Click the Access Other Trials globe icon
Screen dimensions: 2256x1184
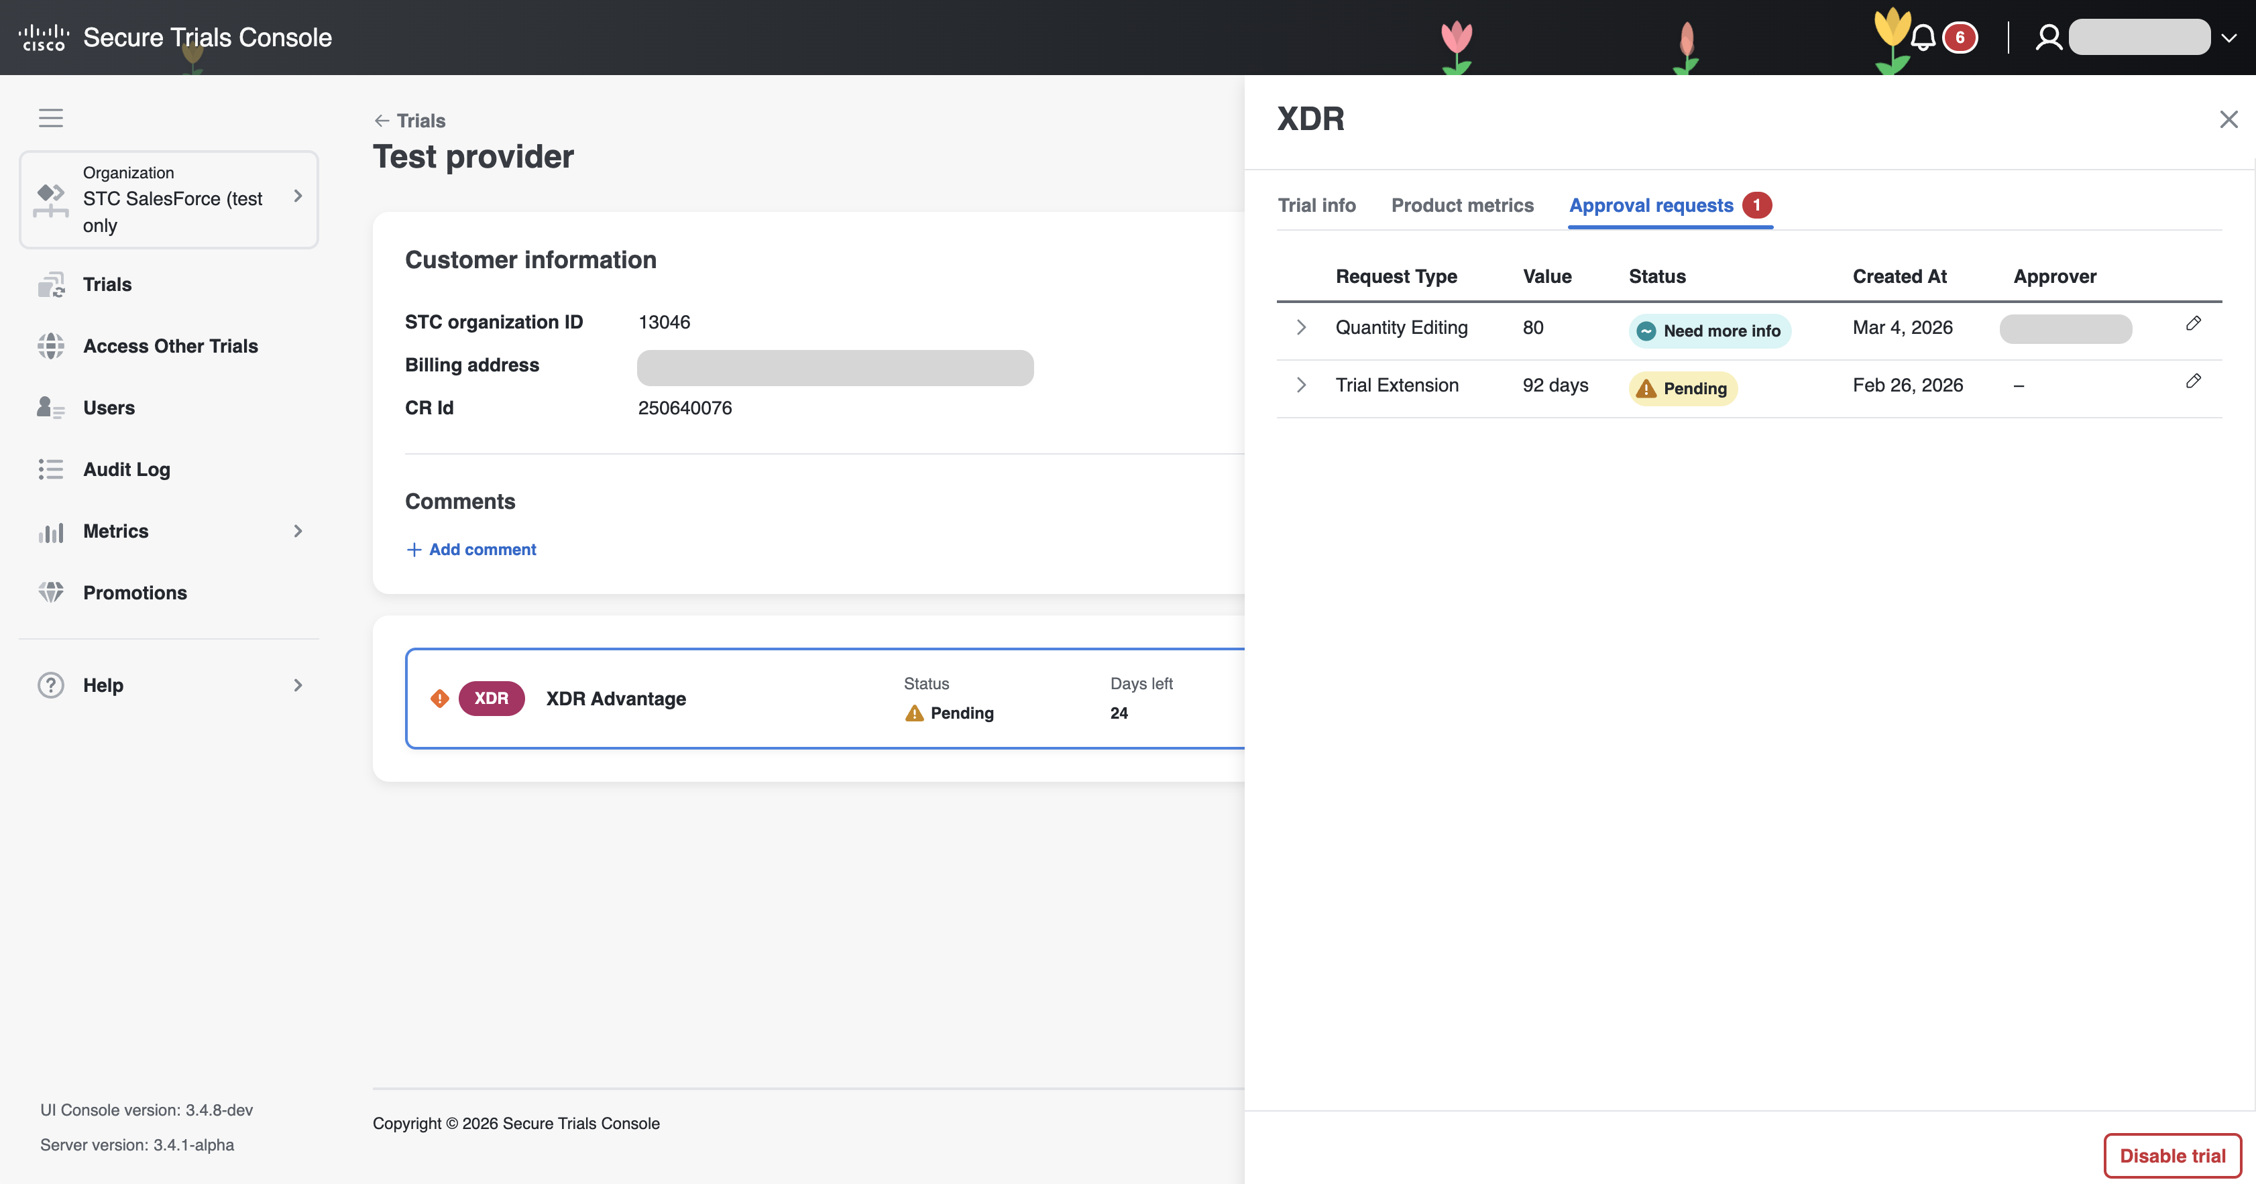51,346
